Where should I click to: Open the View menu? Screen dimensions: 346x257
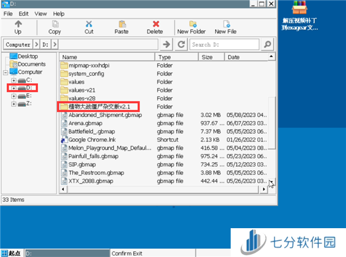point(41,13)
